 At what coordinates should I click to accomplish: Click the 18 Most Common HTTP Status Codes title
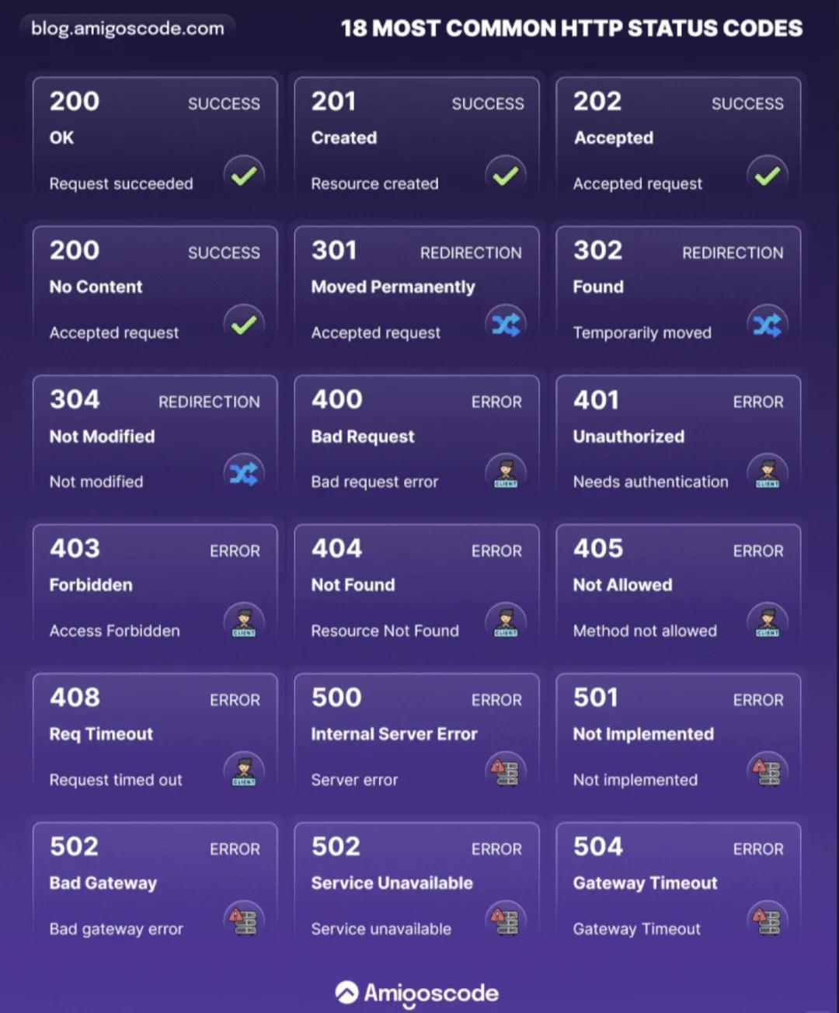click(x=572, y=29)
